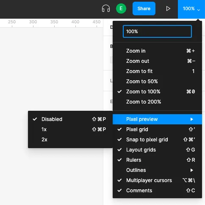Open the green E user avatar
The image size is (205, 205).
[x=121, y=8]
